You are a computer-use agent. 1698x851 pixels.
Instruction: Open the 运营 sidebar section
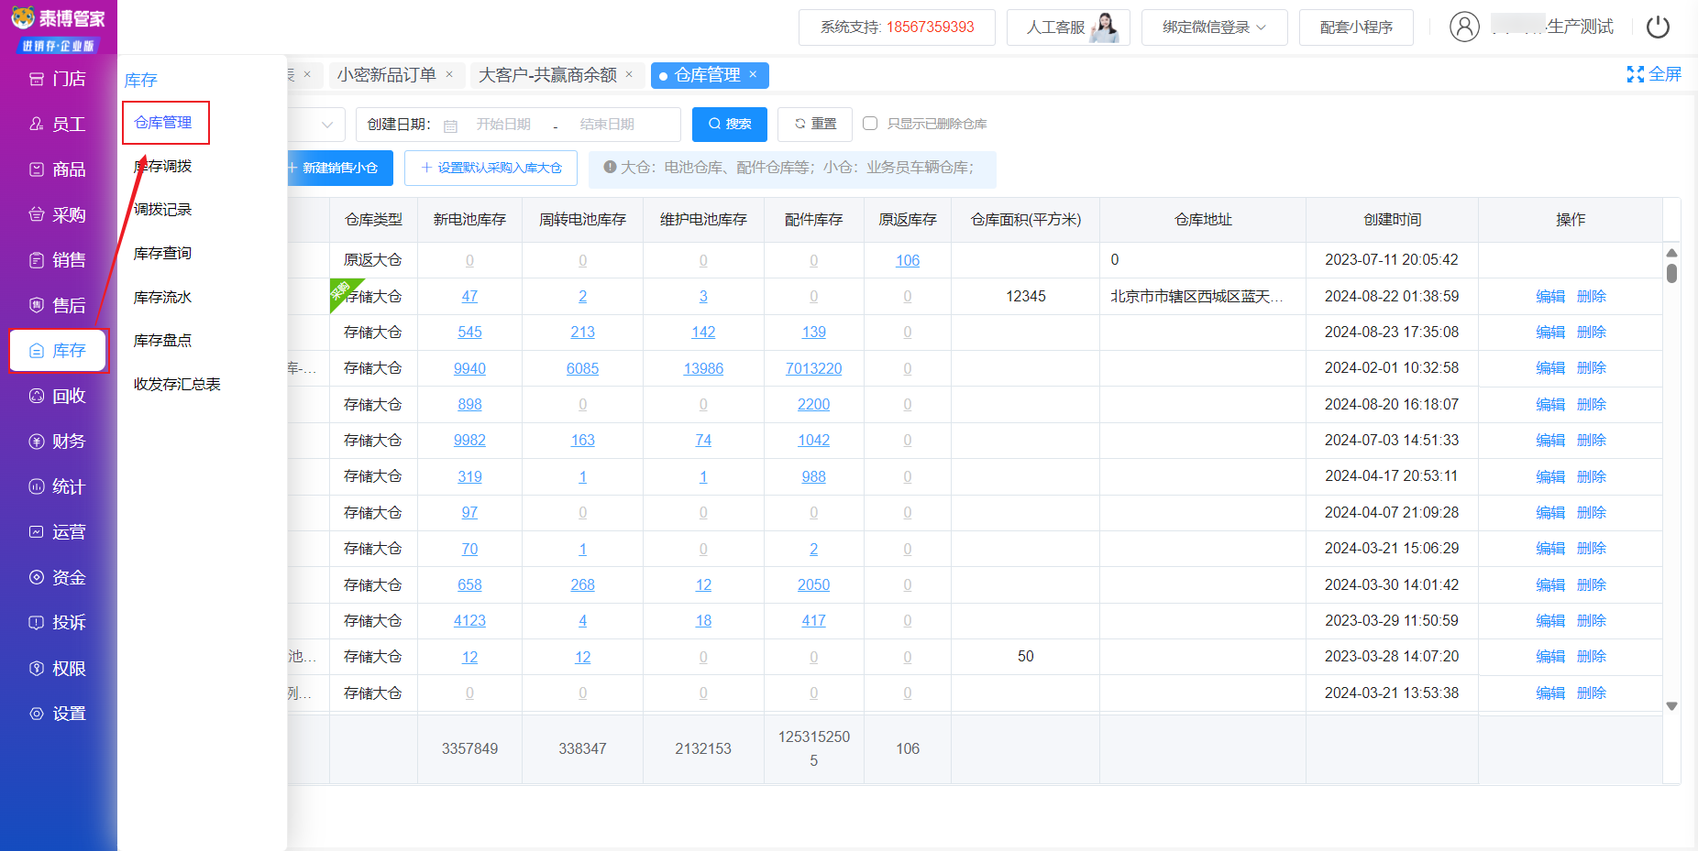pos(58,532)
